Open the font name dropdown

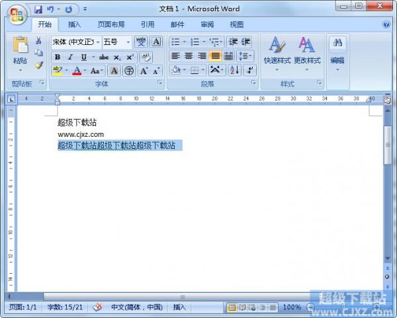click(x=98, y=42)
